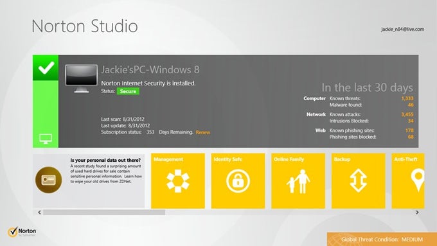Click the Renew subscription link
Viewport: 437px width, 246px height.
pyautogui.click(x=203, y=132)
